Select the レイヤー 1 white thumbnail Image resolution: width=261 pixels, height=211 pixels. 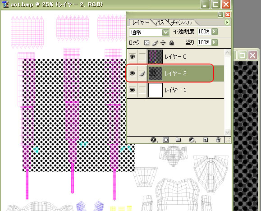coord(156,90)
